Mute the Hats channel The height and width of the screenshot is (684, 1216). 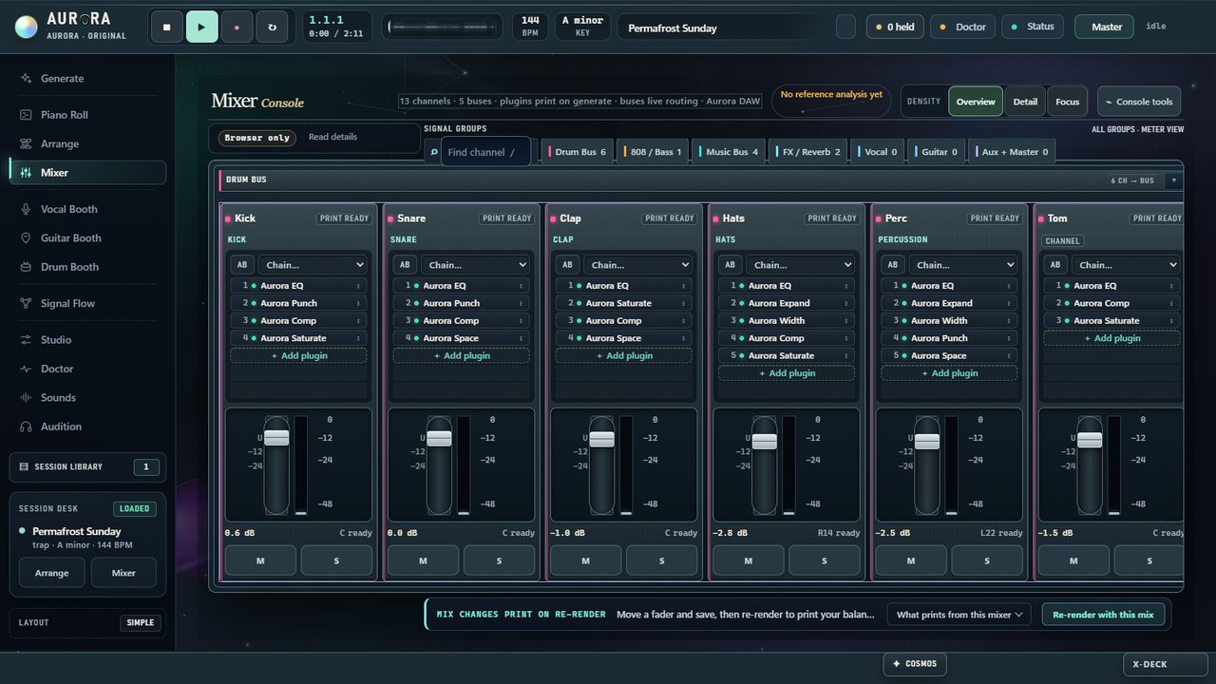[748, 560]
